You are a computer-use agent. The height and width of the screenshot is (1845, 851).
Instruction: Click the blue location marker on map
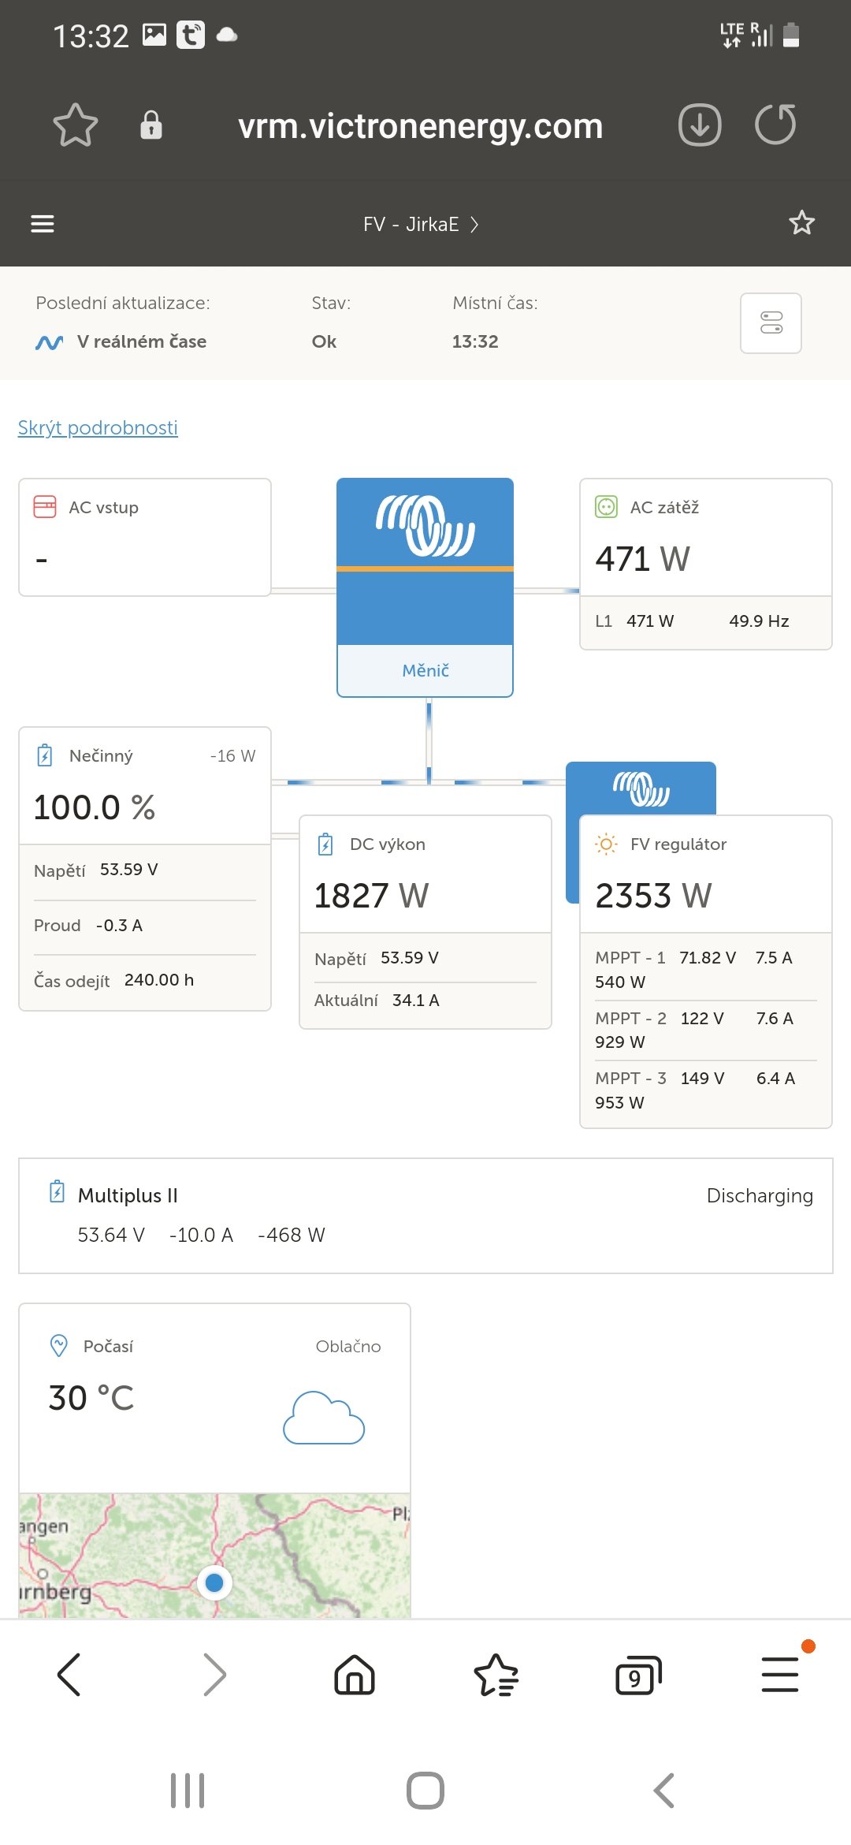point(214,1582)
